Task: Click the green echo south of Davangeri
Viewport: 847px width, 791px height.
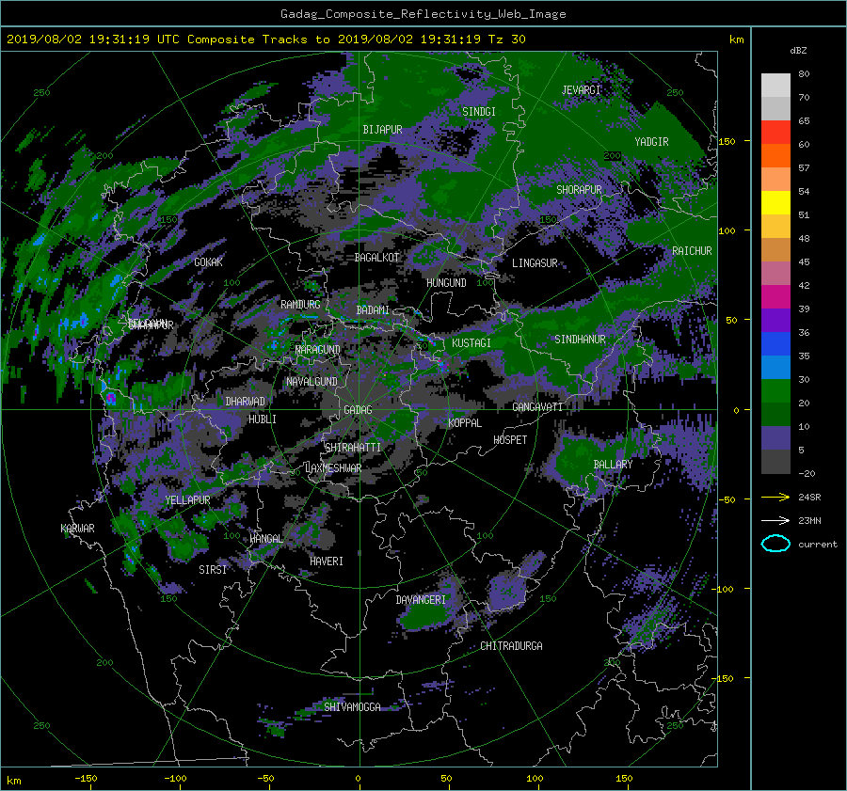Action: coord(425,617)
